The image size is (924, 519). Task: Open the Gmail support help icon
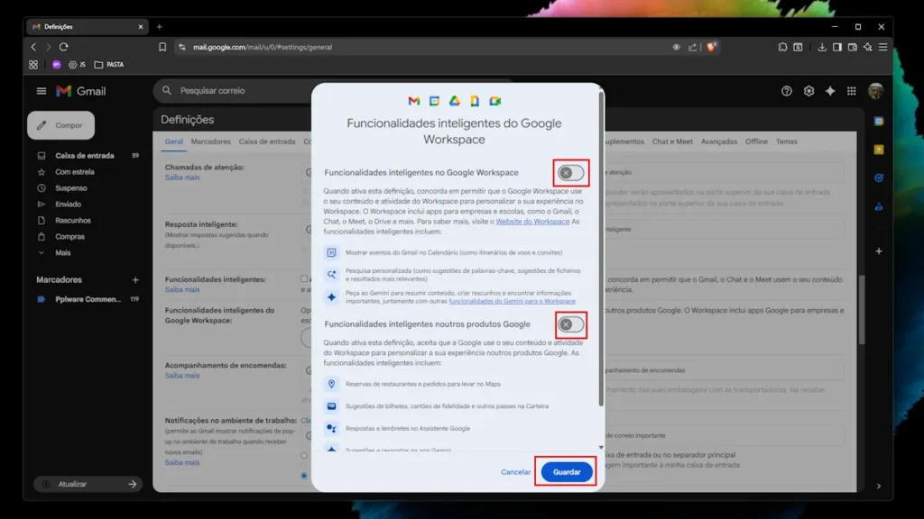786,91
